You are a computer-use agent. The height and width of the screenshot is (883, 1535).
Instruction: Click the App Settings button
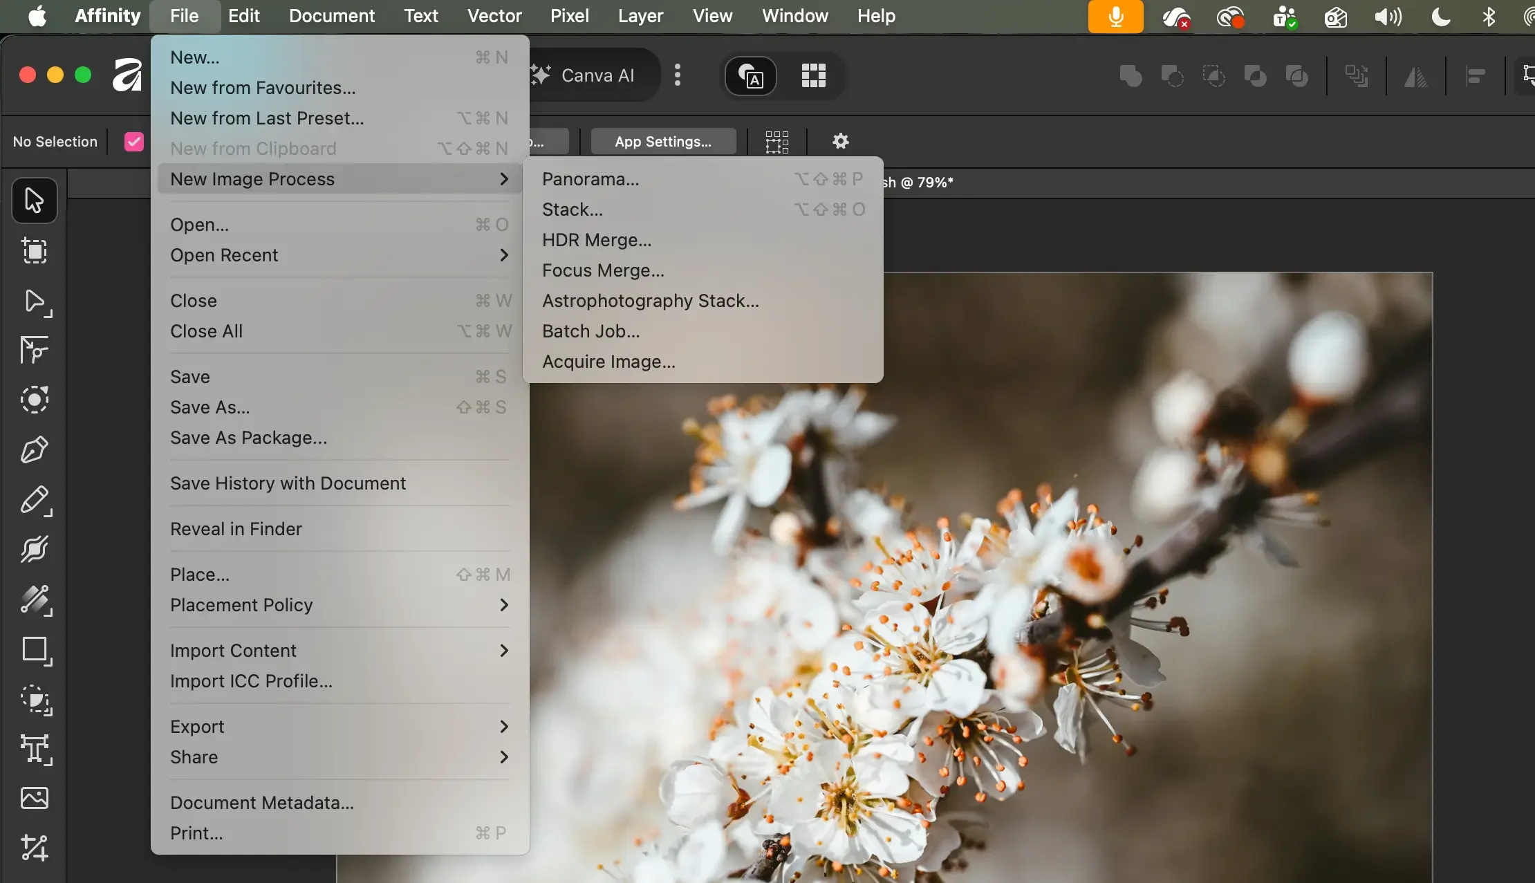662,142
